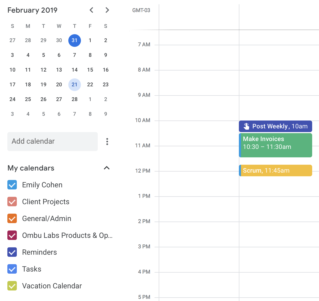Select January 27 in mini calendar
Screen dimensions: 319x301
[12, 41]
